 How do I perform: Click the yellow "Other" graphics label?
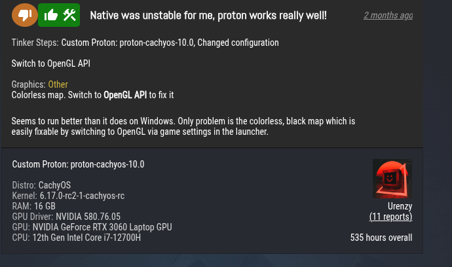(x=58, y=84)
